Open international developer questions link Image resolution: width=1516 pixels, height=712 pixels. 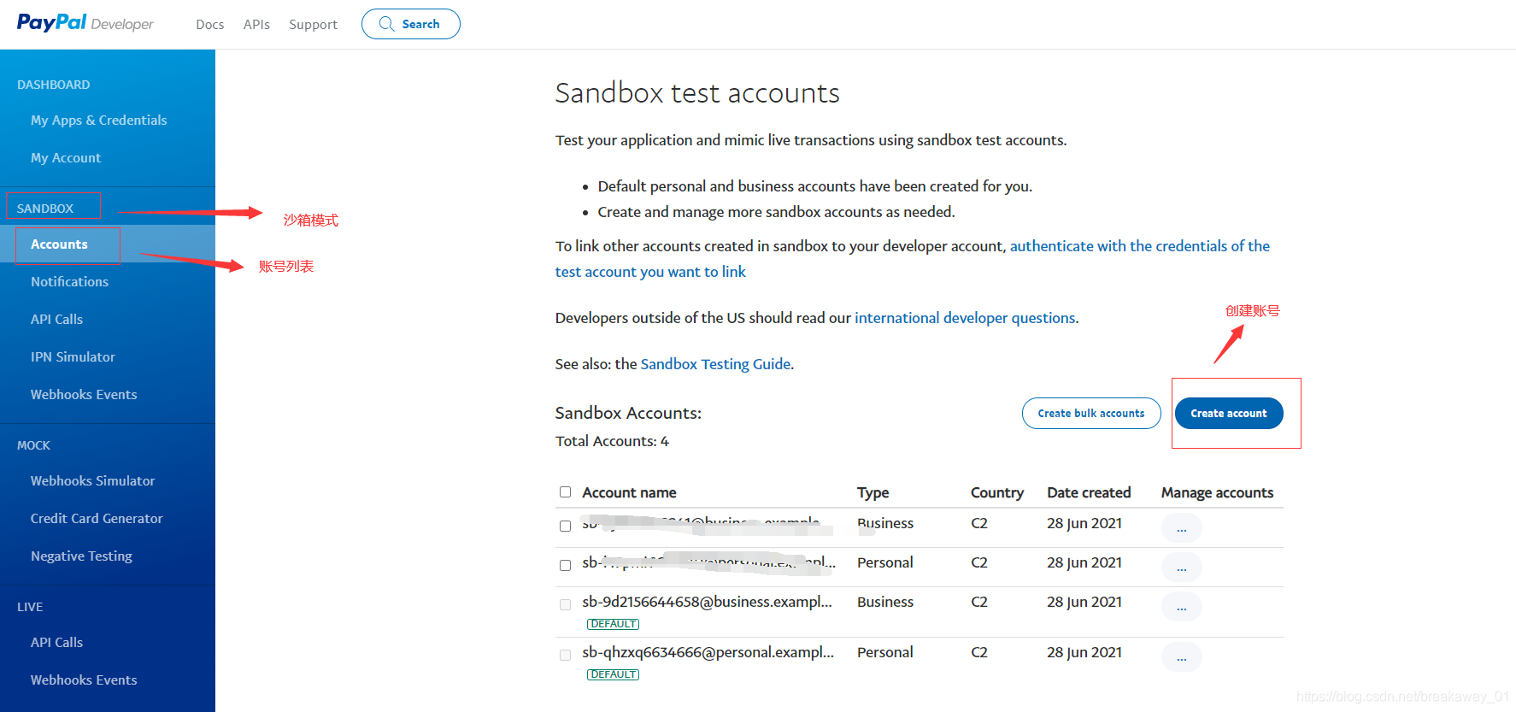click(x=965, y=318)
